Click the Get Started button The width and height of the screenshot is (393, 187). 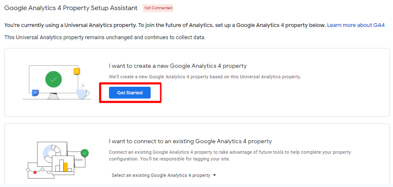(130, 93)
